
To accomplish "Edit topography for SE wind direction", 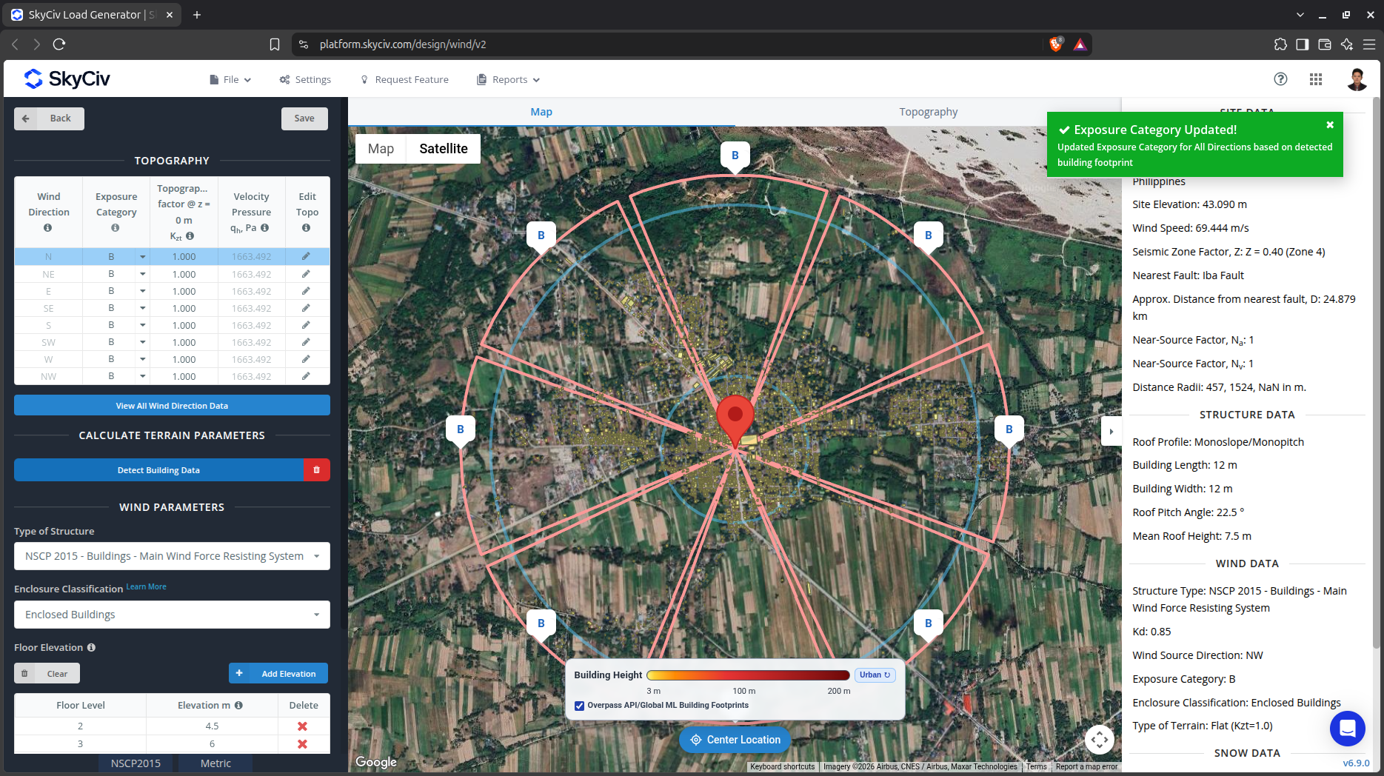I will (x=306, y=308).
